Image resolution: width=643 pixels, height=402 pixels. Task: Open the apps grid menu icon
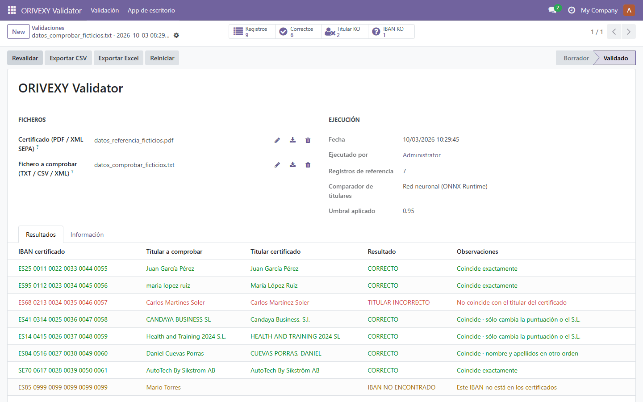pyautogui.click(x=12, y=10)
